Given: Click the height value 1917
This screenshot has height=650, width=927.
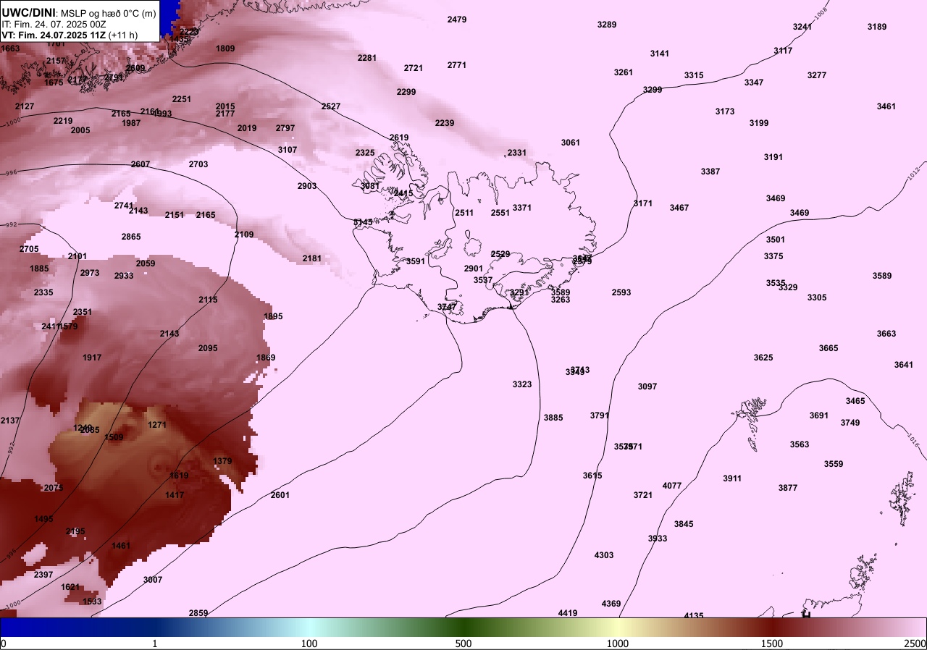Looking at the screenshot, I should click(x=92, y=358).
